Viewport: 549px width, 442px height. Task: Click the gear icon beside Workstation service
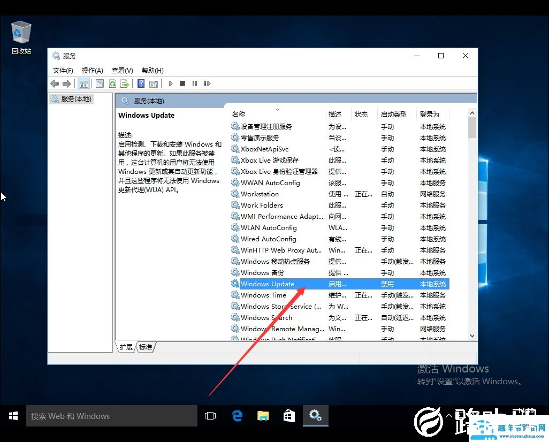pos(235,194)
